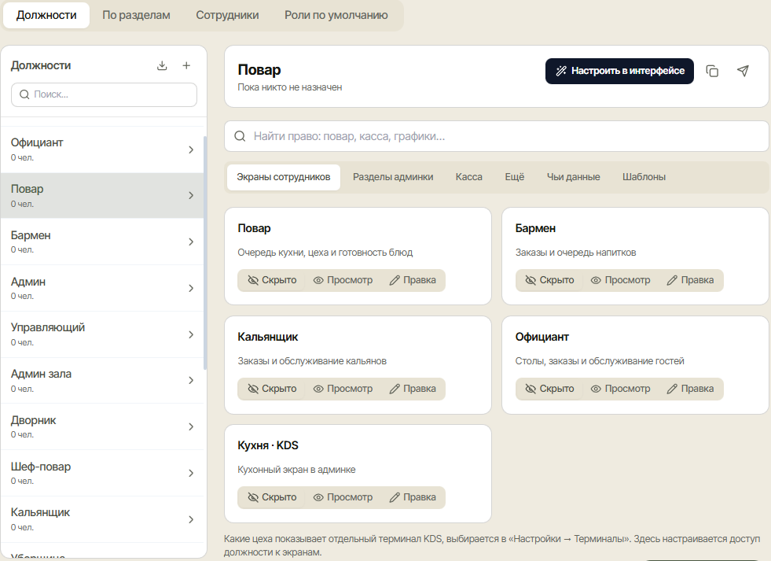Open the Шаблоны tab
The width and height of the screenshot is (771, 561).
pos(644,177)
